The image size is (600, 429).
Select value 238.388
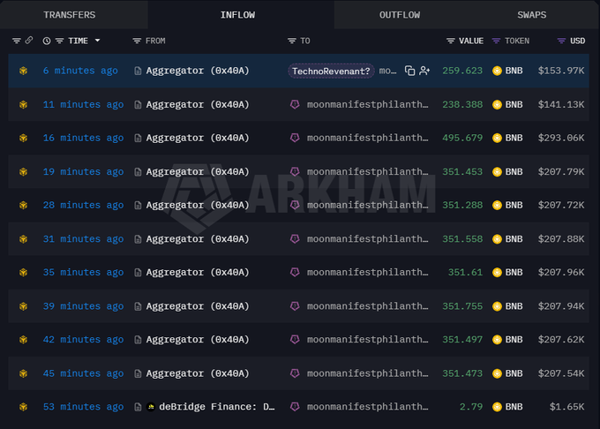(462, 104)
